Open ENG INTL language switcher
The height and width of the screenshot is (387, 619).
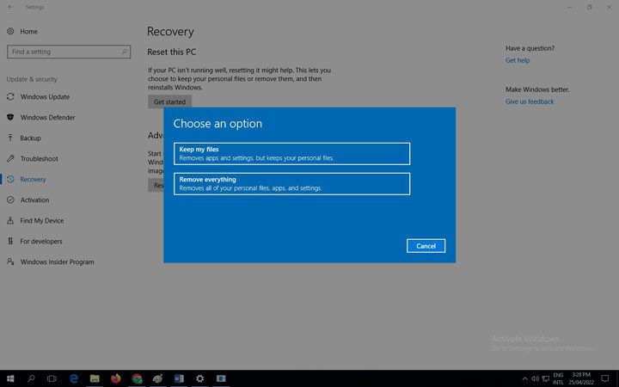[558, 378]
